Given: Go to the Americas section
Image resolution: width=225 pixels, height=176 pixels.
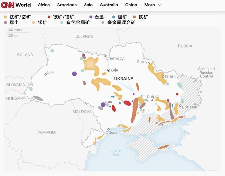Looking at the screenshot, I should [67, 5].
